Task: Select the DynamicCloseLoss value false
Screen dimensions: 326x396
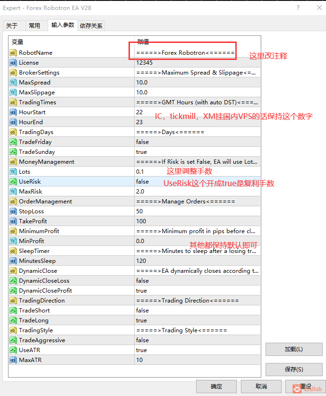Action: (142, 281)
